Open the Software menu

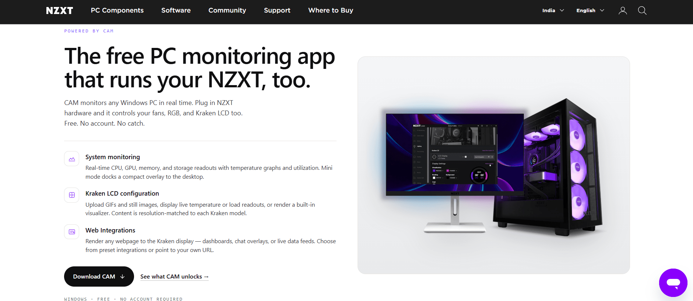pyautogui.click(x=176, y=10)
